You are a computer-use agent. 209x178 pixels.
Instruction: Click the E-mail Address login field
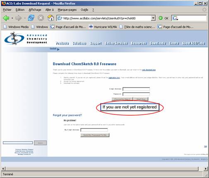(136, 89)
